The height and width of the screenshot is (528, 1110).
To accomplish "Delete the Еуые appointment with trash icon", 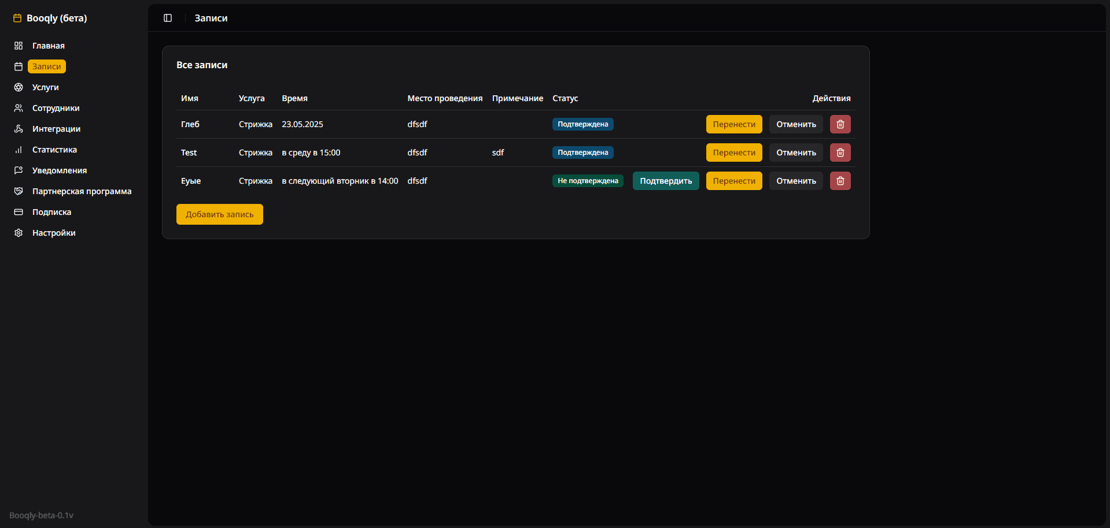I will [x=840, y=181].
